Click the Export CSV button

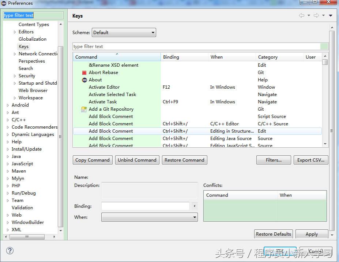tap(310, 160)
